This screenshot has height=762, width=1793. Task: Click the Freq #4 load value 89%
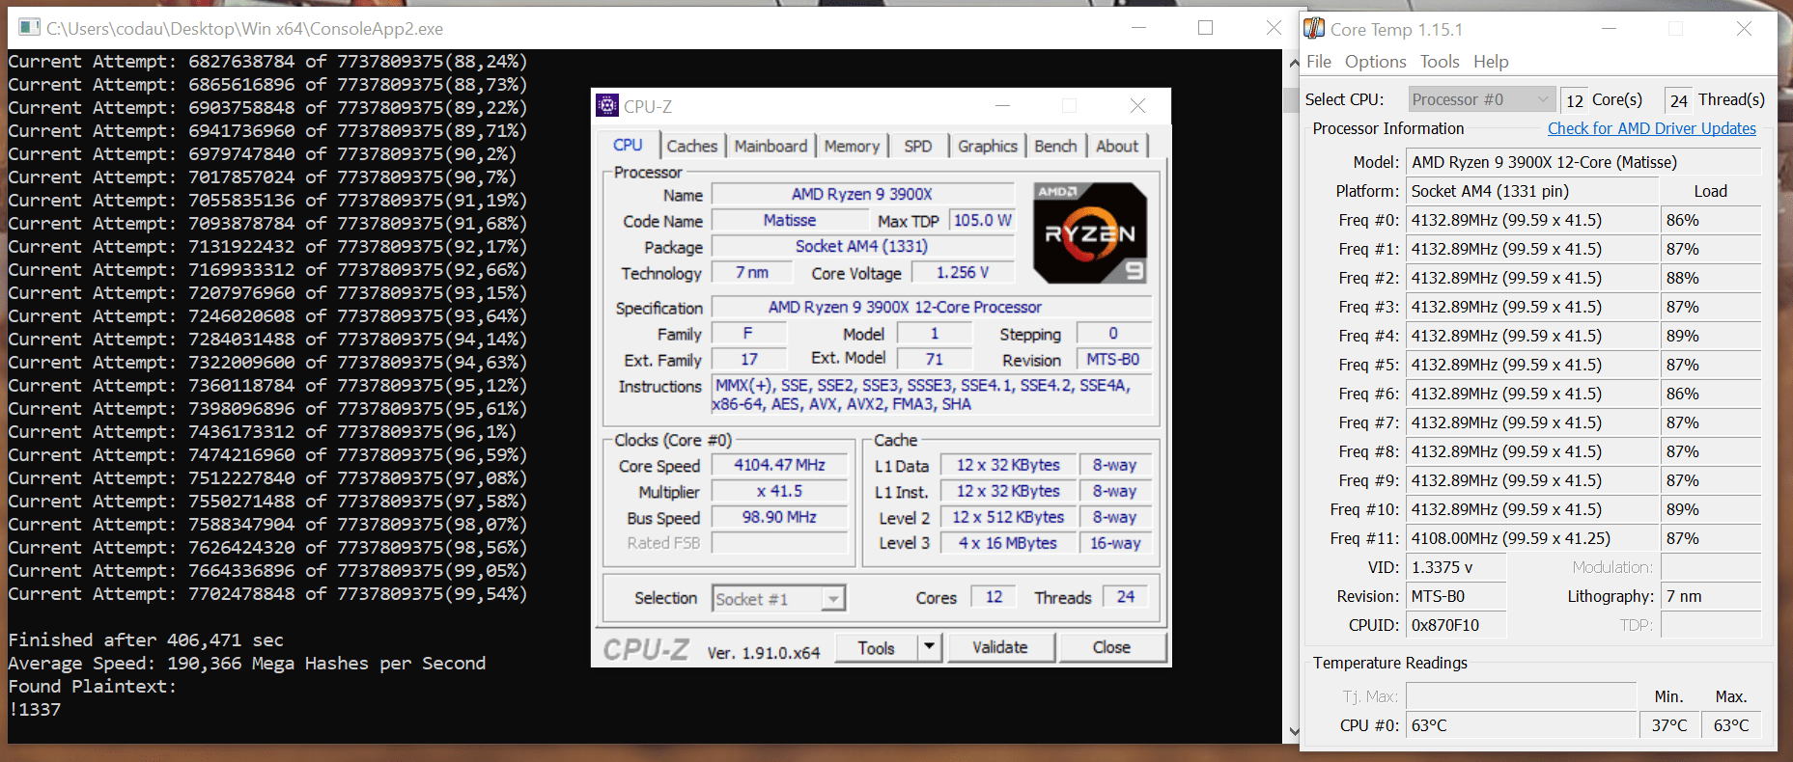[1711, 336]
